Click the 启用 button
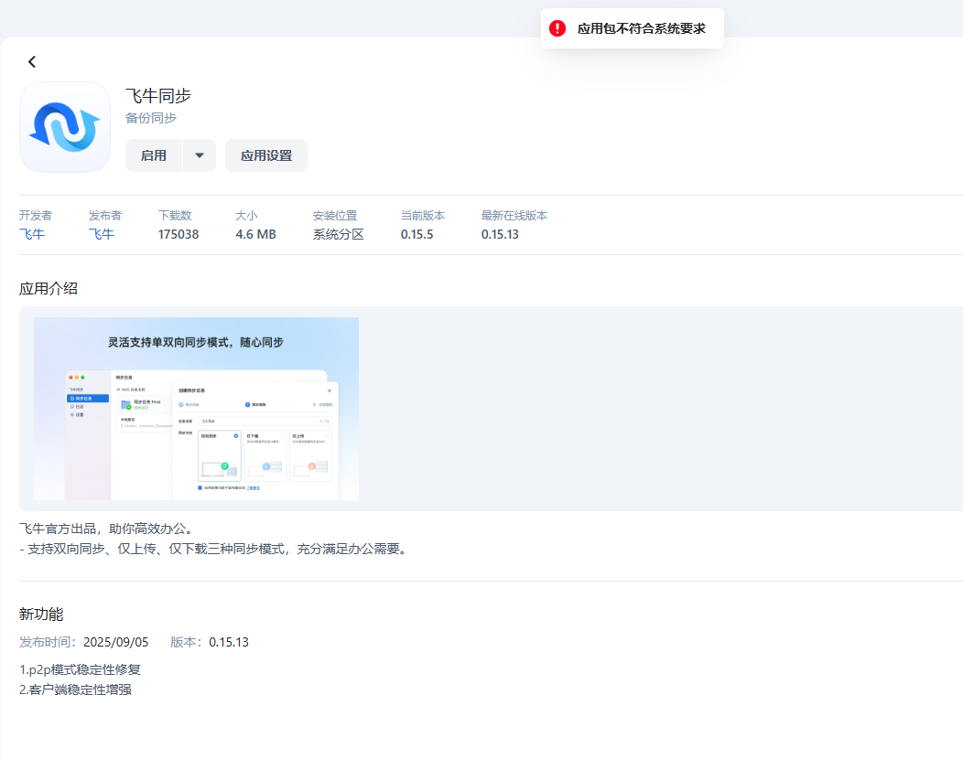This screenshot has width=963, height=759. tap(154, 155)
